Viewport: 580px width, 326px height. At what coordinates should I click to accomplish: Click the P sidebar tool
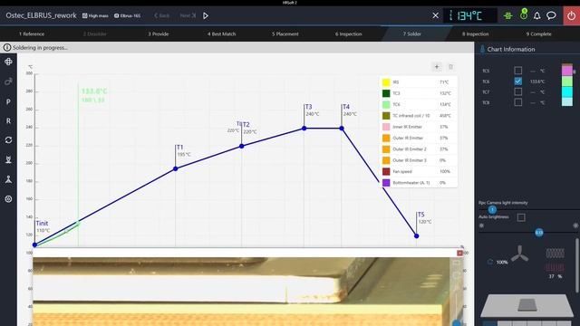coord(8,101)
